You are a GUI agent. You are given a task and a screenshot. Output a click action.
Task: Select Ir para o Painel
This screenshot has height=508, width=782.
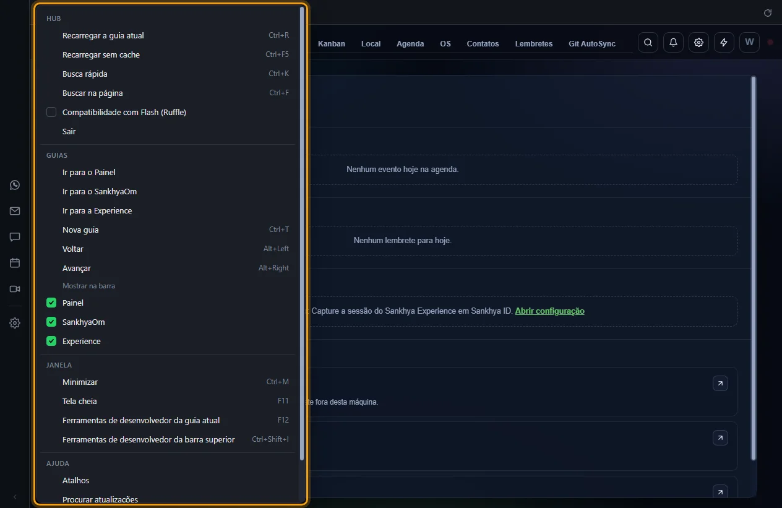point(168,172)
